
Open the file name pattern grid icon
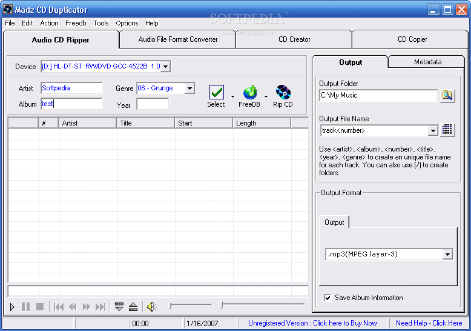447,130
